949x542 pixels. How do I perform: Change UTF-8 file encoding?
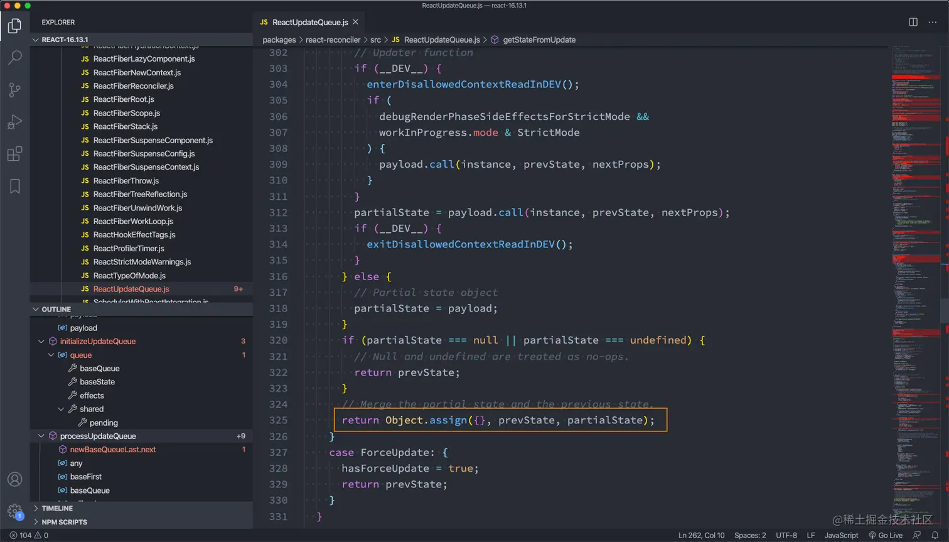point(786,535)
